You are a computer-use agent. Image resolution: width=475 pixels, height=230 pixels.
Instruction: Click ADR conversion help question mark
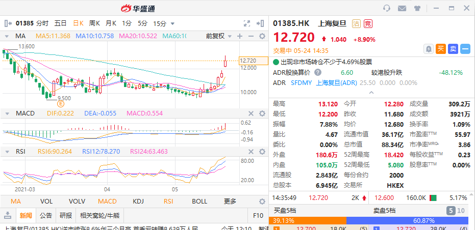[x=317, y=73]
